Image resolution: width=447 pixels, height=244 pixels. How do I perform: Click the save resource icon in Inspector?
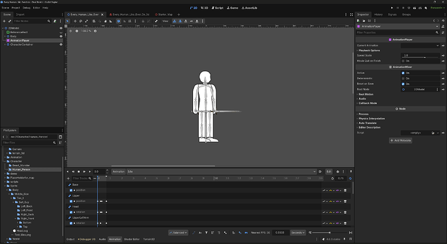tap(369, 21)
